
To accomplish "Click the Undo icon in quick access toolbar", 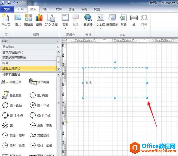I will (x=14, y=3).
